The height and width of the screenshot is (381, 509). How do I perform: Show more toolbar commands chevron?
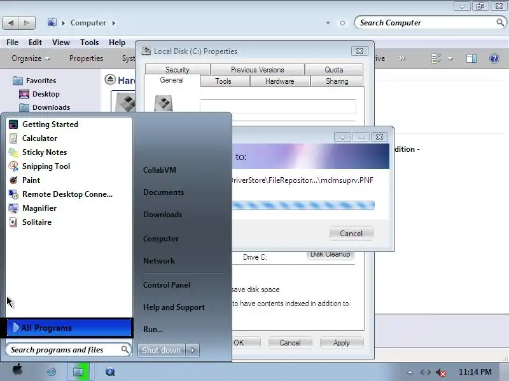[x=402, y=58]
